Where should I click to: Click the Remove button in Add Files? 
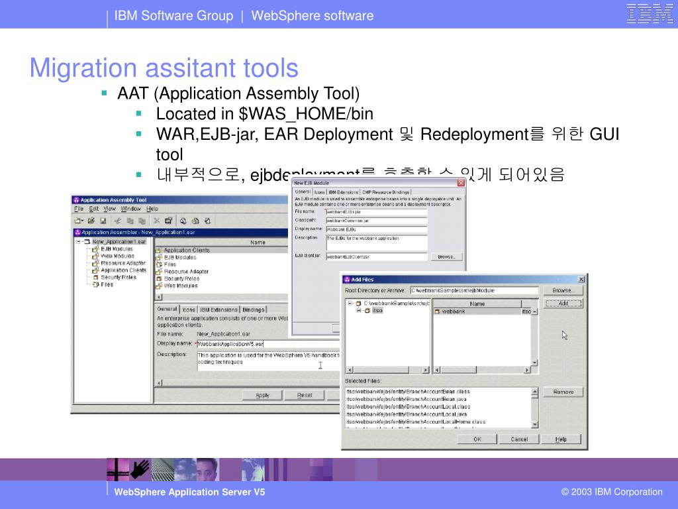(x=563, y=392)
